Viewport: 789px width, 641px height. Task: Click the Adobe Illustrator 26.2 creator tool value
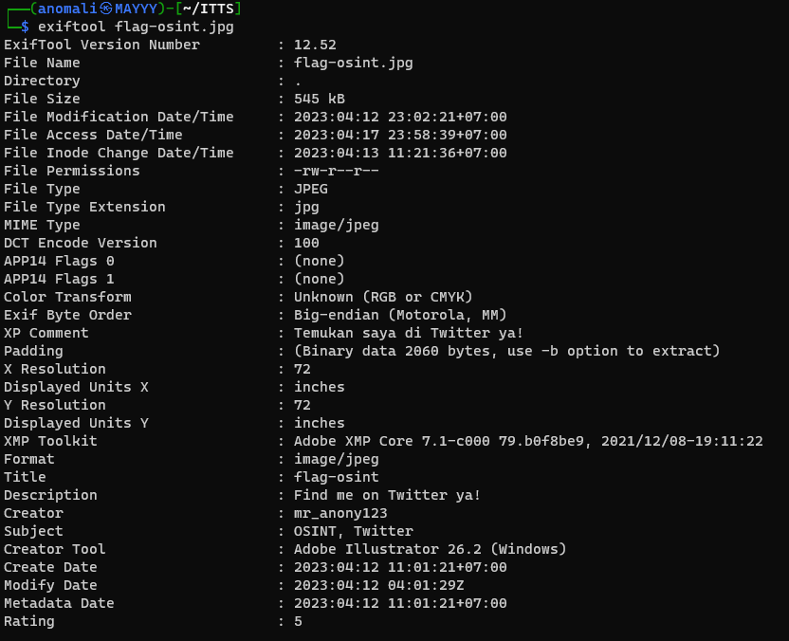point(430,549)
